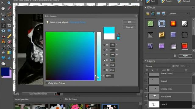Select the Brush tool
The width and height of the screenshot is (195, 109).
3,47
